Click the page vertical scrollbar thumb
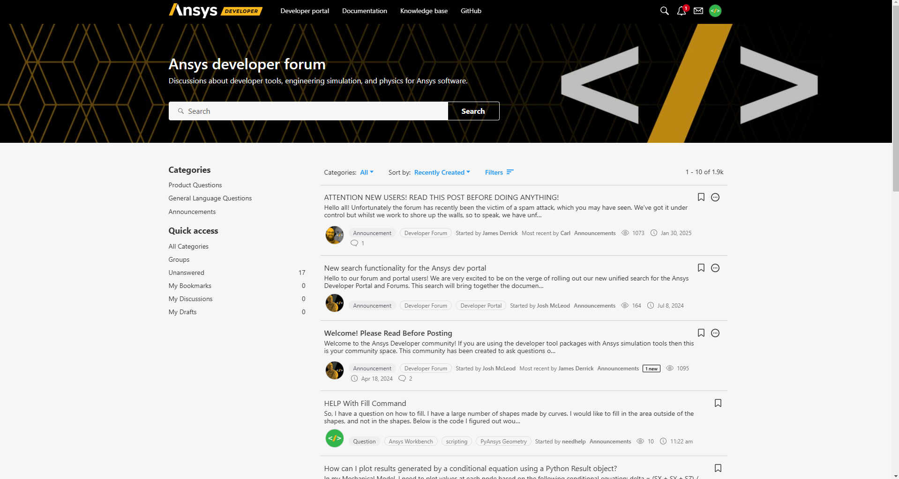899x479 pixels. click(x=896, y=98)
